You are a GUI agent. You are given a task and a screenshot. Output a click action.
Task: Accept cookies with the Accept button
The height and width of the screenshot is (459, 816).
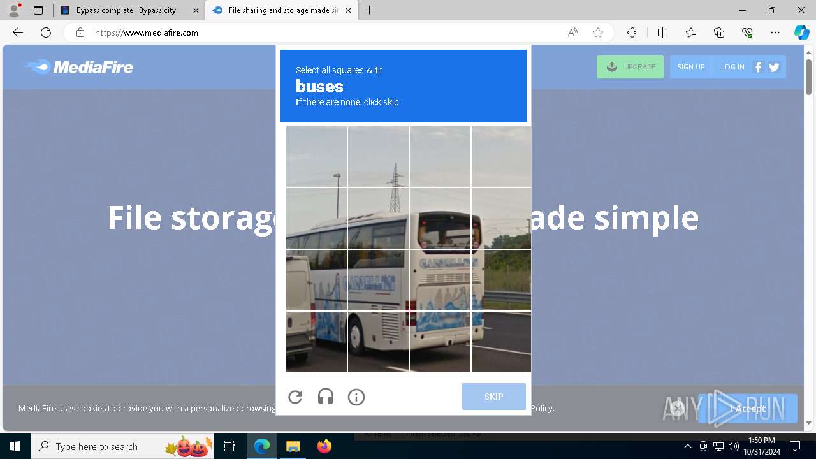(748, 409)
